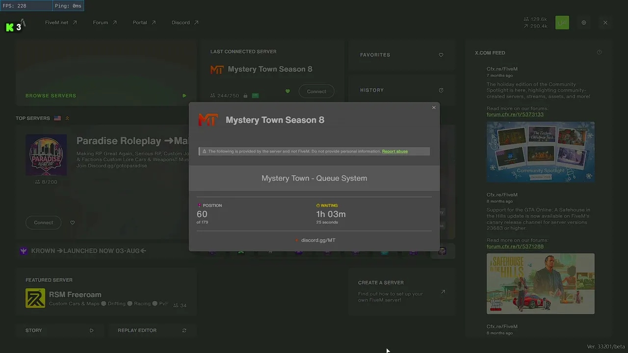Click the RSM Freeroam player count 34
628x353 pixels.
pos(180,305)
